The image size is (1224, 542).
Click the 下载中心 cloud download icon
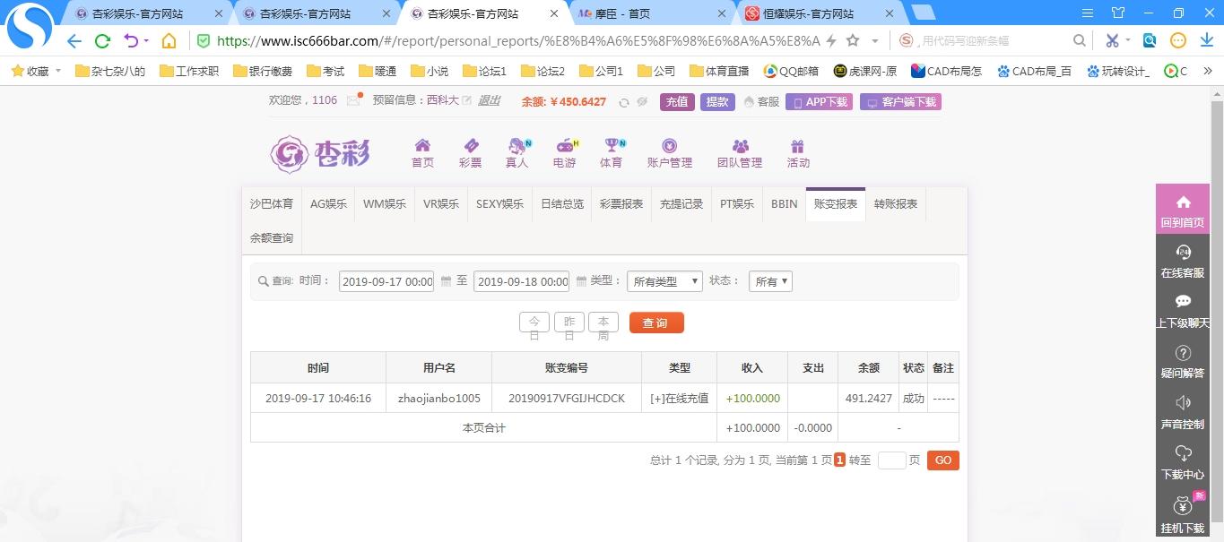click(1182, 462)
